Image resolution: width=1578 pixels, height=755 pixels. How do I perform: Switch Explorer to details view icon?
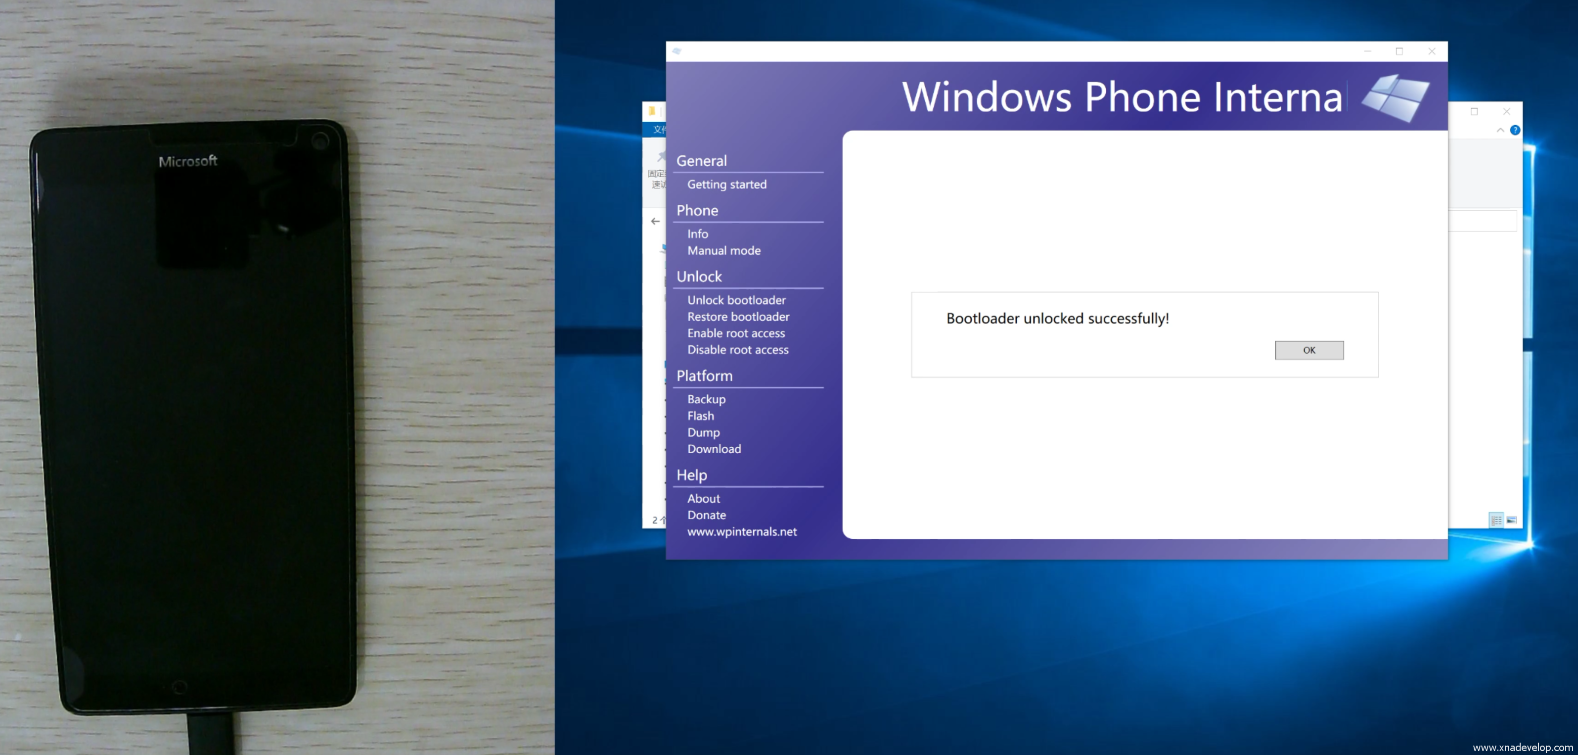click(x=1496, y=520)
